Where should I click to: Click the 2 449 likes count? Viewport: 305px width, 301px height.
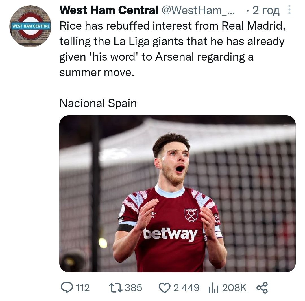click(186, 288)
